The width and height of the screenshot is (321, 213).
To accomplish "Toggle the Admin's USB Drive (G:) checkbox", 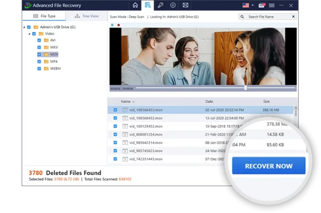I will (29, 27).
